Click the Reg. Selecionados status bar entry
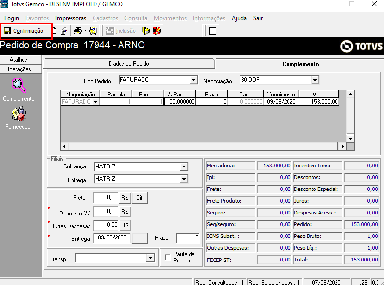The height and width of the screenshot is (285, 384). pos(274,282)
